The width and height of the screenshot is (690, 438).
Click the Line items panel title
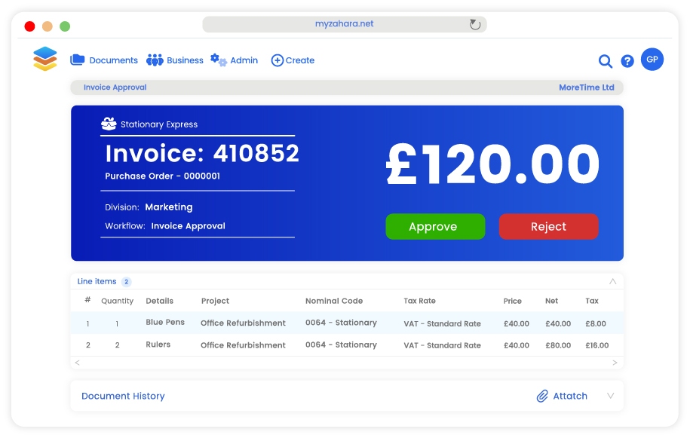point(97,281)
